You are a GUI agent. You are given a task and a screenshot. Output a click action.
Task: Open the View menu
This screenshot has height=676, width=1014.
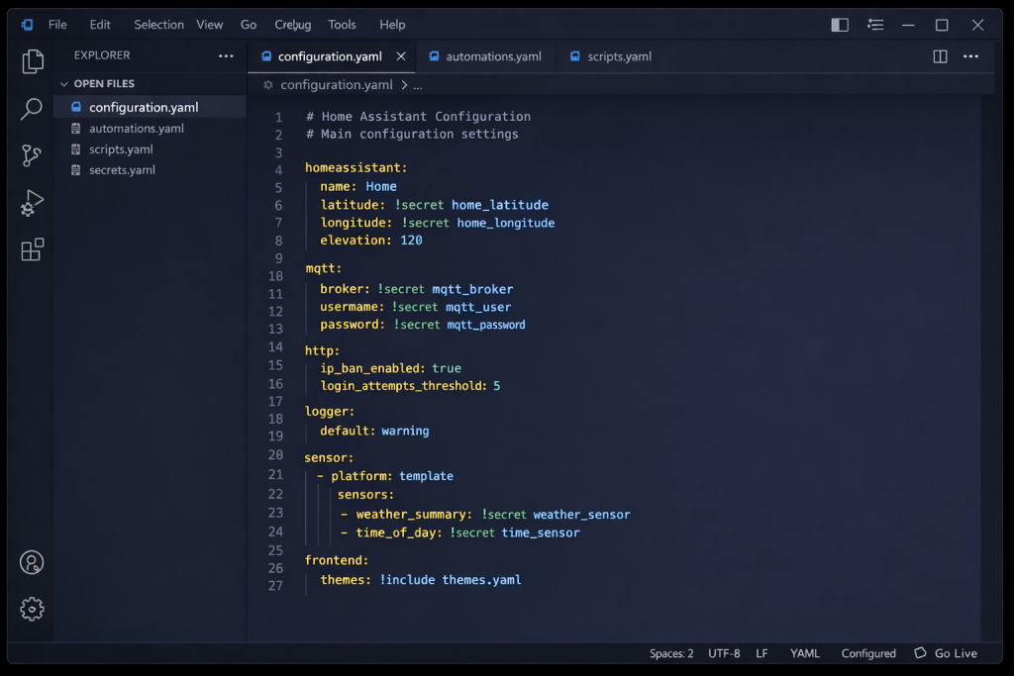(210, 25)
